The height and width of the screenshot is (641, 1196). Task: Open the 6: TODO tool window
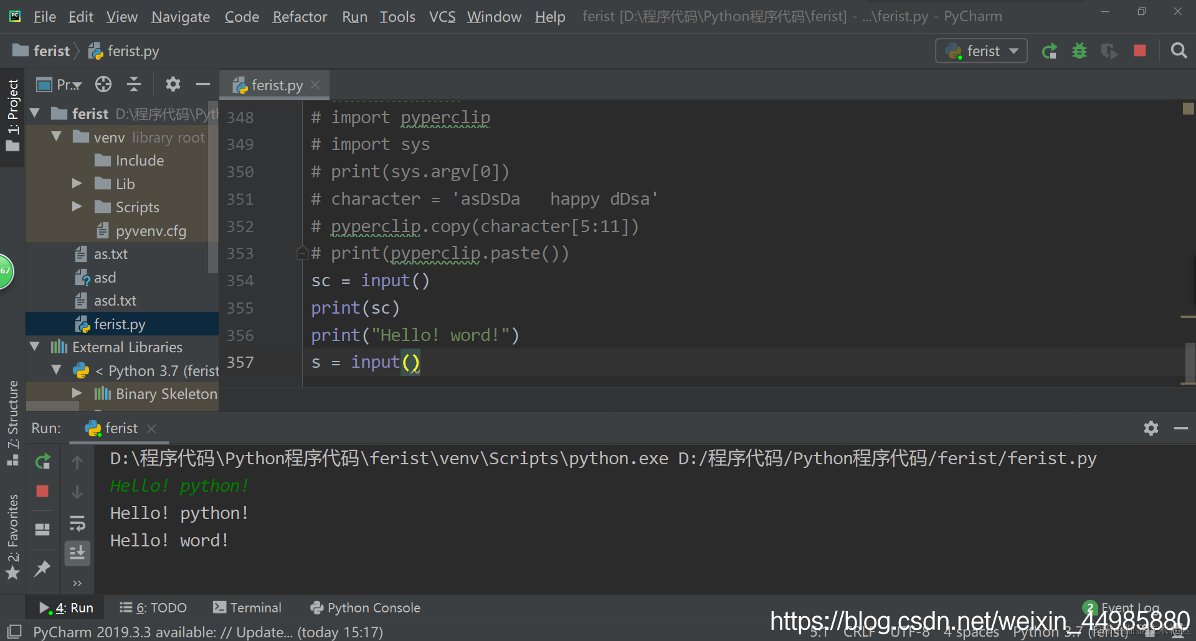pyautogui.click(x=153, y=608)
